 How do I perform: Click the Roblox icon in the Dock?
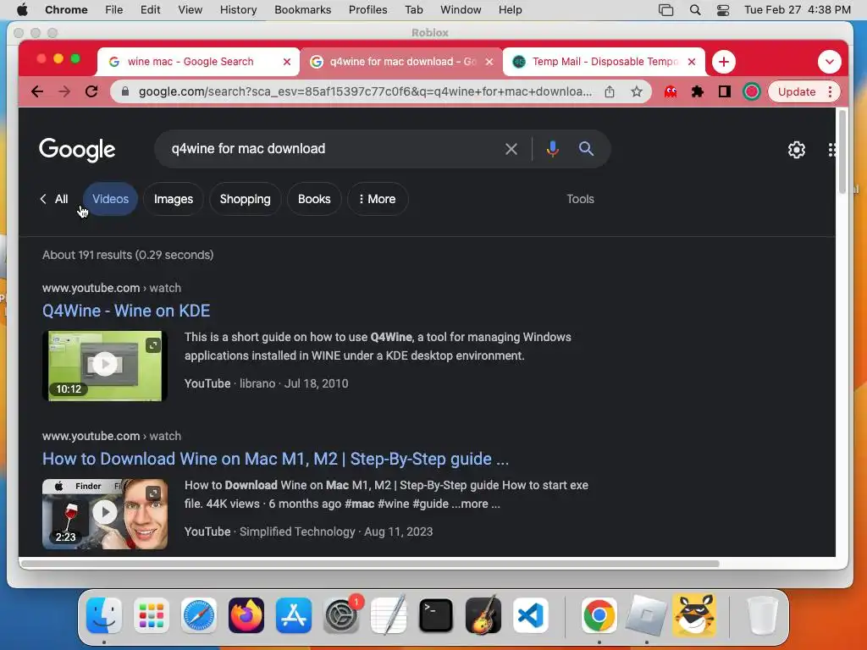pos(646,615)
